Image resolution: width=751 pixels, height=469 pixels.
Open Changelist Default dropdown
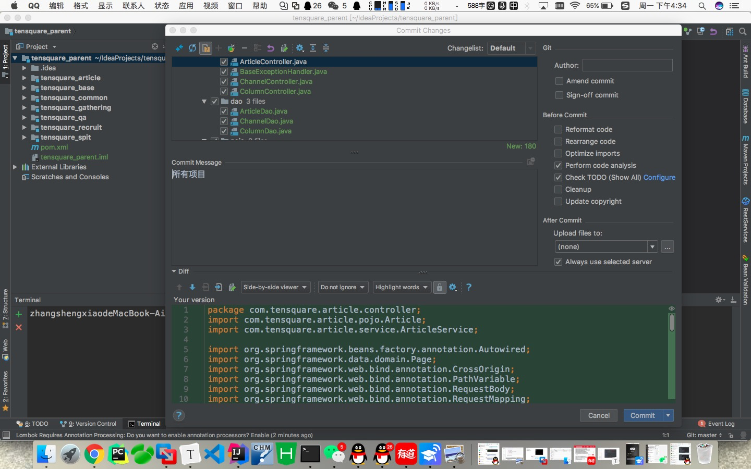(512, 48)
